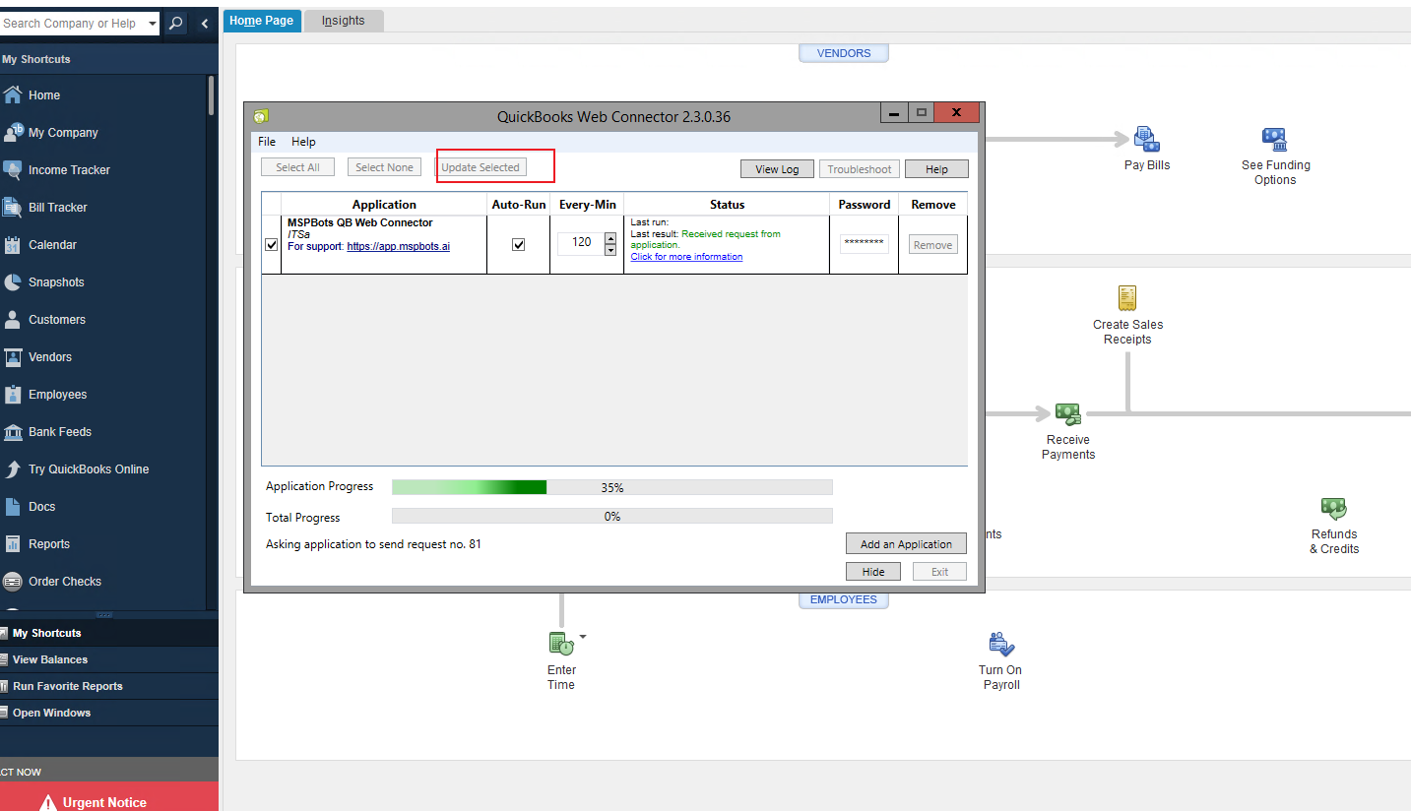Viewport: 1411px width, 811px height.
Task: Uncheck the MSPBots application row checkbox
Action: (272, 245)
